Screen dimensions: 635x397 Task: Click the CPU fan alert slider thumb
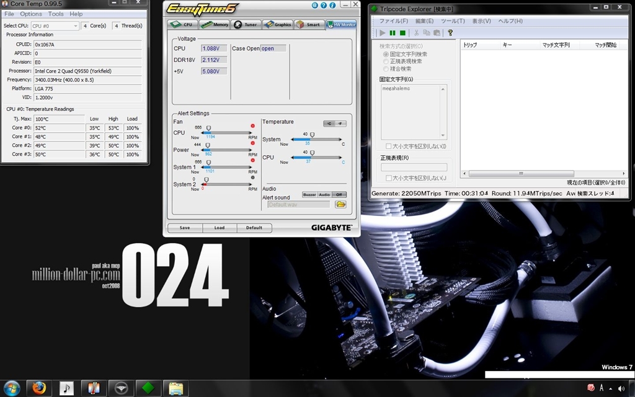(208, 128)
